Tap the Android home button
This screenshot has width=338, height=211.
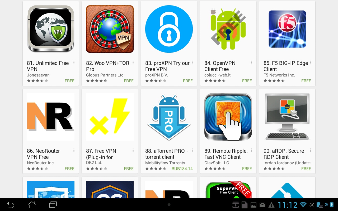click(x=32, y=205)
